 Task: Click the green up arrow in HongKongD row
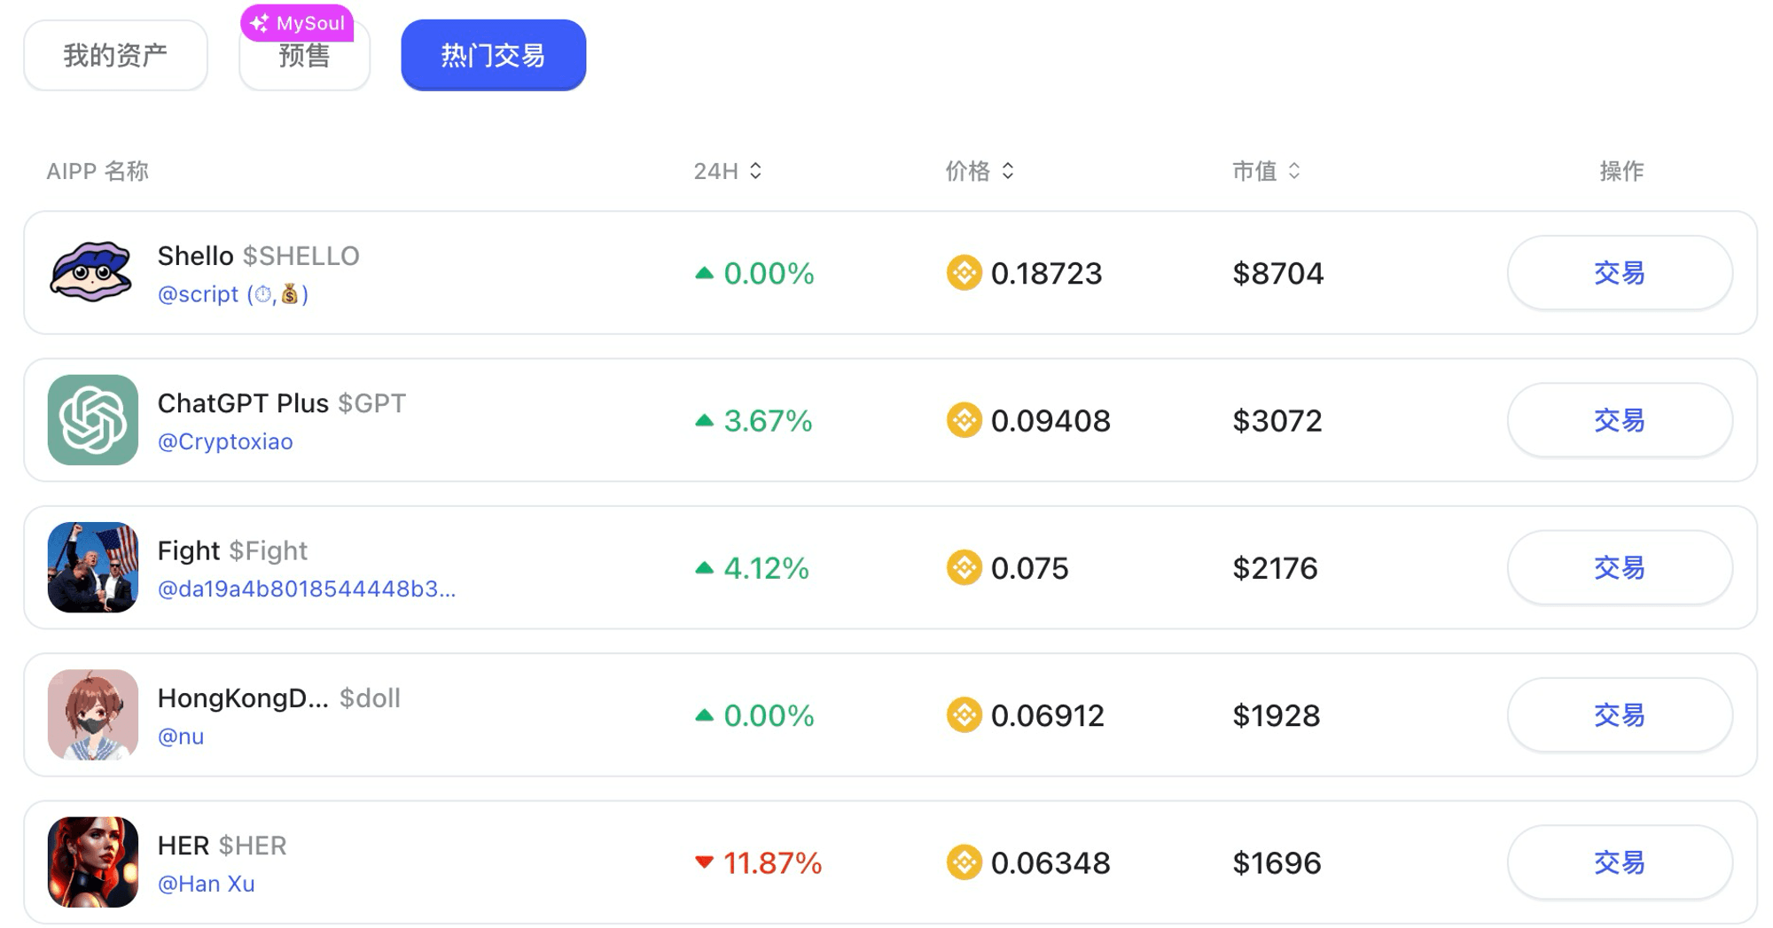pos(704,715)
